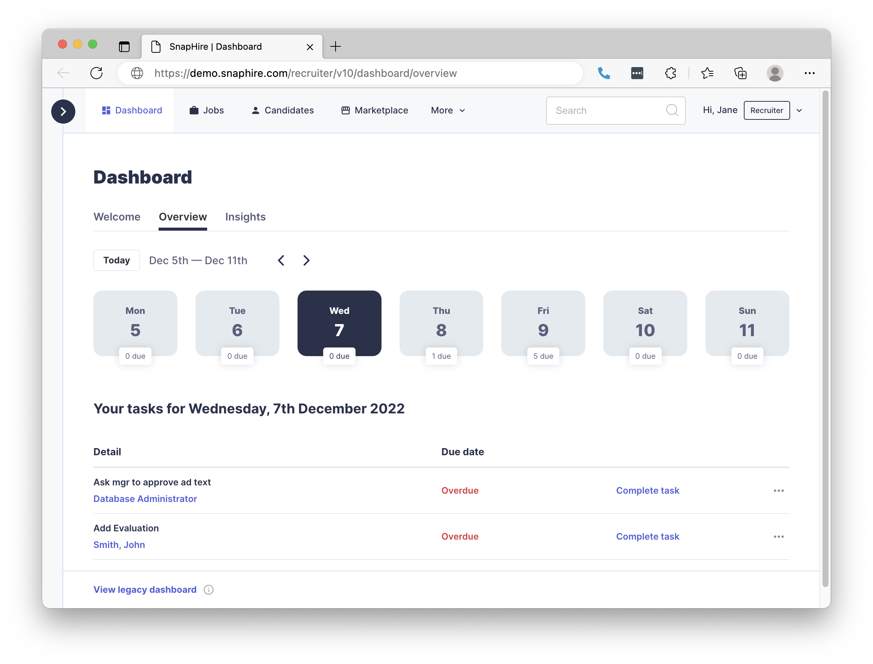Expand the sidebar with the arrow button

[x=63, y=112]
